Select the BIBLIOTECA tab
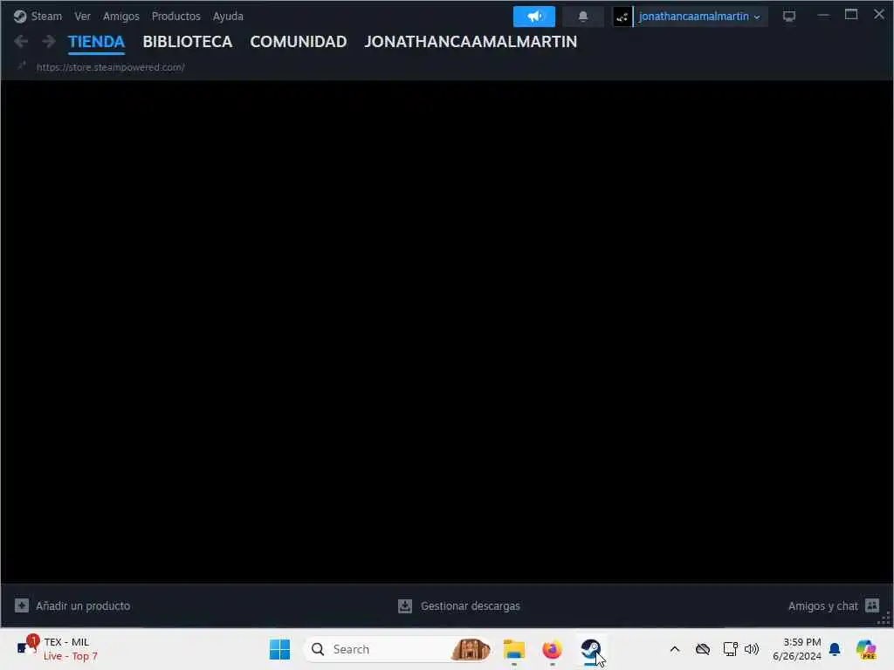This screenshot has height=670, width=894. click(x=187, y=42)
